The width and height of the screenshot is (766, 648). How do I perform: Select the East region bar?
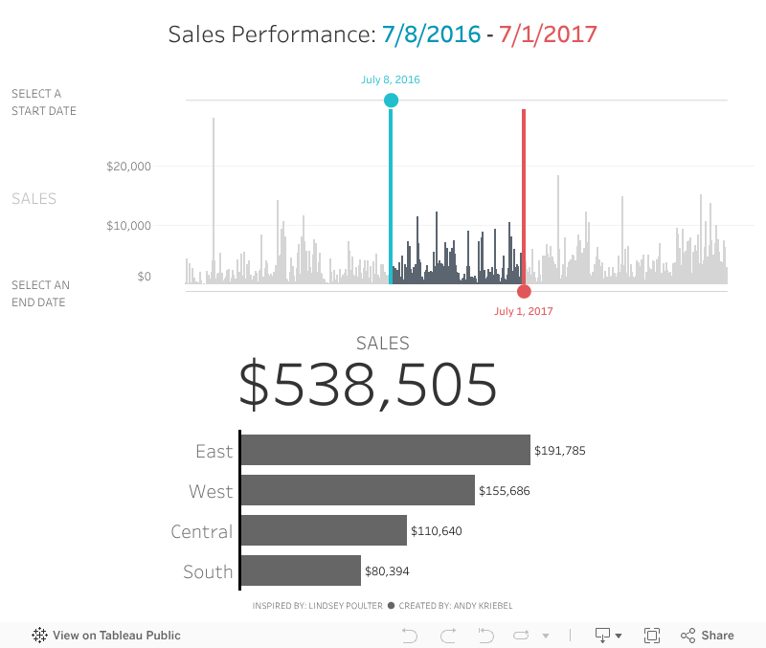(385, 450)
